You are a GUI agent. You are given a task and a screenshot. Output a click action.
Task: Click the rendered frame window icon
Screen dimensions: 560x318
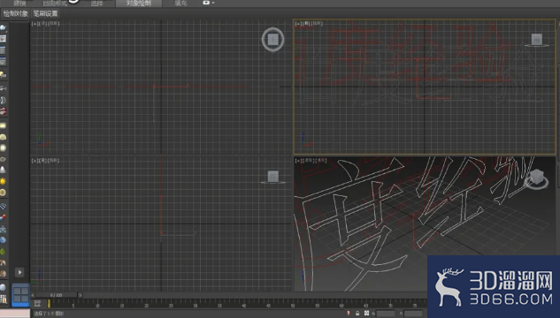(x=3, y=39)
